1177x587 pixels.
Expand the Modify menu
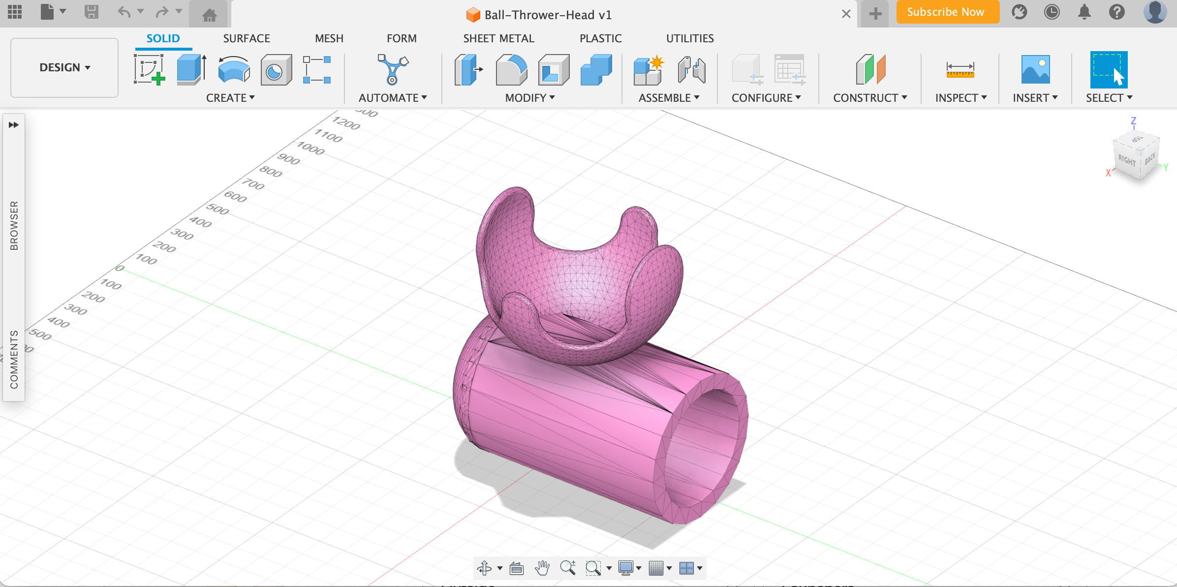pyautogui.click(x=530, y=97)
